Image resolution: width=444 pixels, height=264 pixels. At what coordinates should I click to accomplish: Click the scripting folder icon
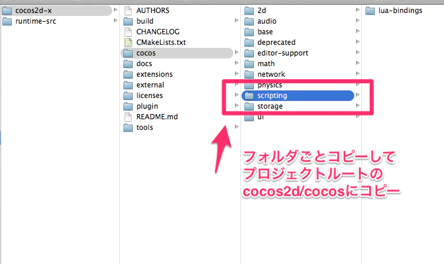pos(249,96)
